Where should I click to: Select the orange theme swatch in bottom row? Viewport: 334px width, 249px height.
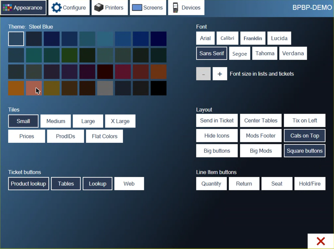pyautogui.click(x=16, y=88)
